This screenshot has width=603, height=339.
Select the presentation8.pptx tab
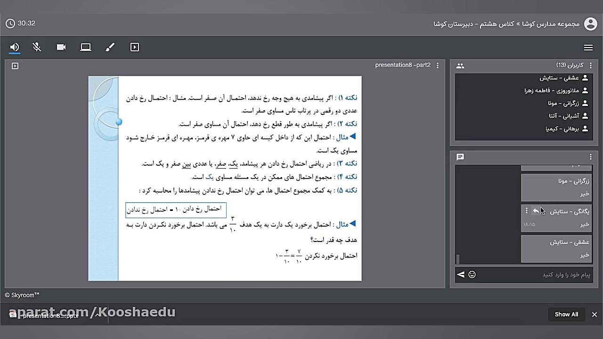coord(50,315)
